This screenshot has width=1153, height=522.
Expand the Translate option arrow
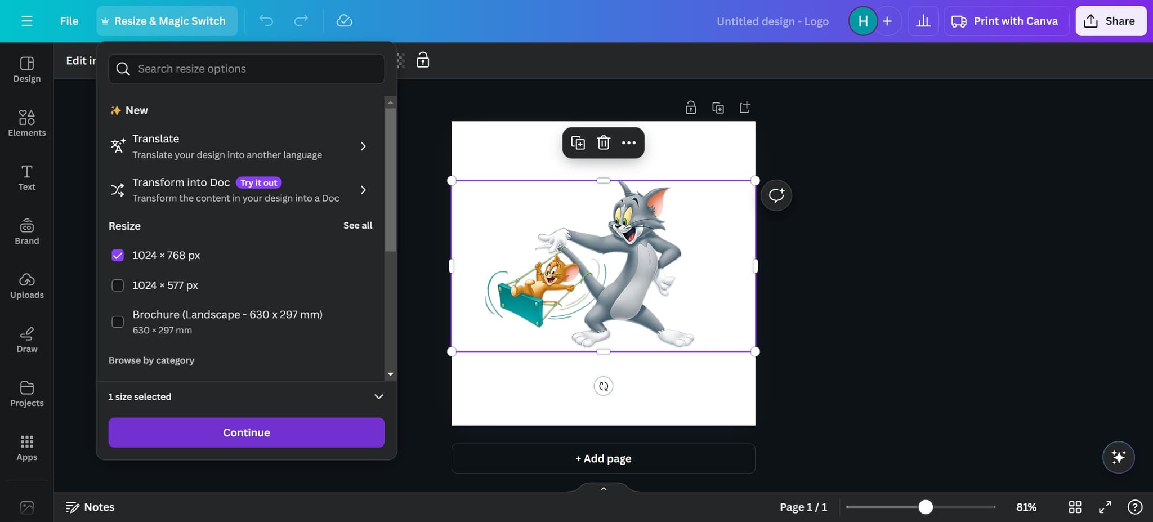363,146
